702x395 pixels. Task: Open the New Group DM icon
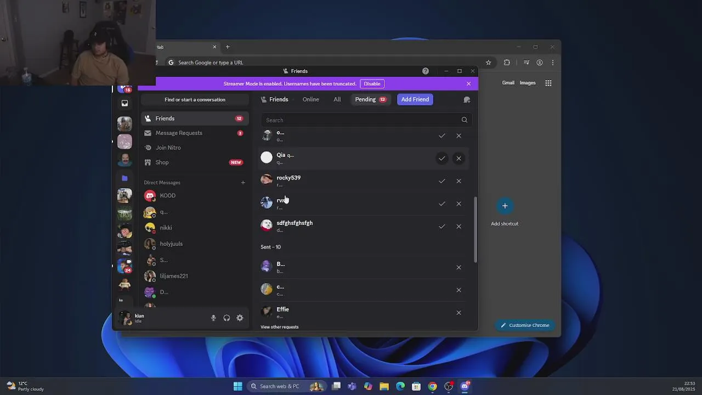tap(467, 100)
